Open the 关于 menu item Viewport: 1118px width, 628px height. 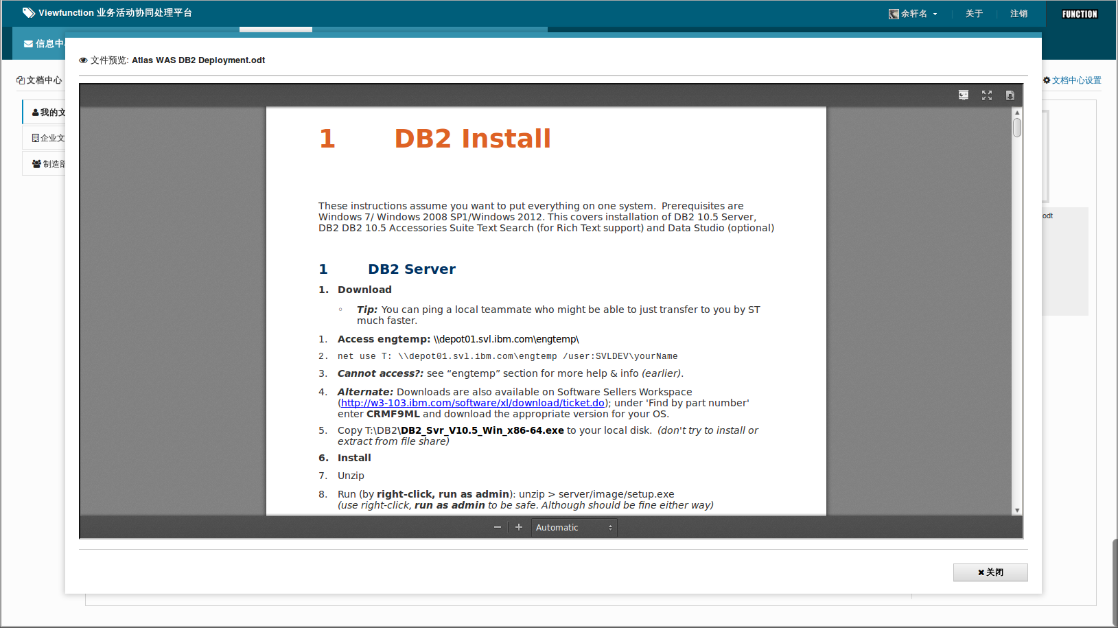(x=974, y=14)
